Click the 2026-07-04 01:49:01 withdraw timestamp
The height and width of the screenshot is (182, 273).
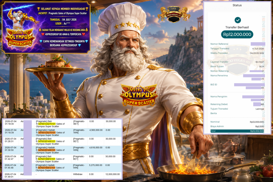tap(11, 175)
